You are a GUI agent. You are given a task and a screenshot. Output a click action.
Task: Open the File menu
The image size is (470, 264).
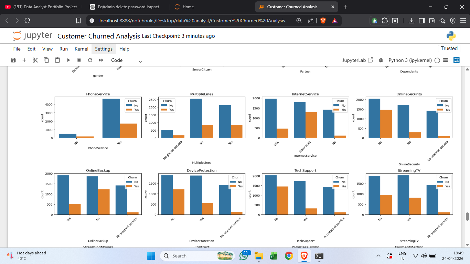coord(17,49)
